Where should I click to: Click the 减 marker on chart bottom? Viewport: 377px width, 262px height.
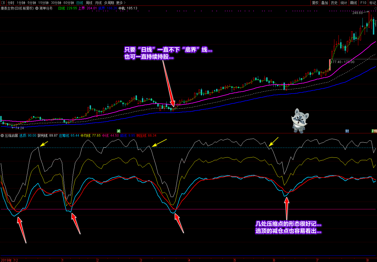click(x=119, y=131)
